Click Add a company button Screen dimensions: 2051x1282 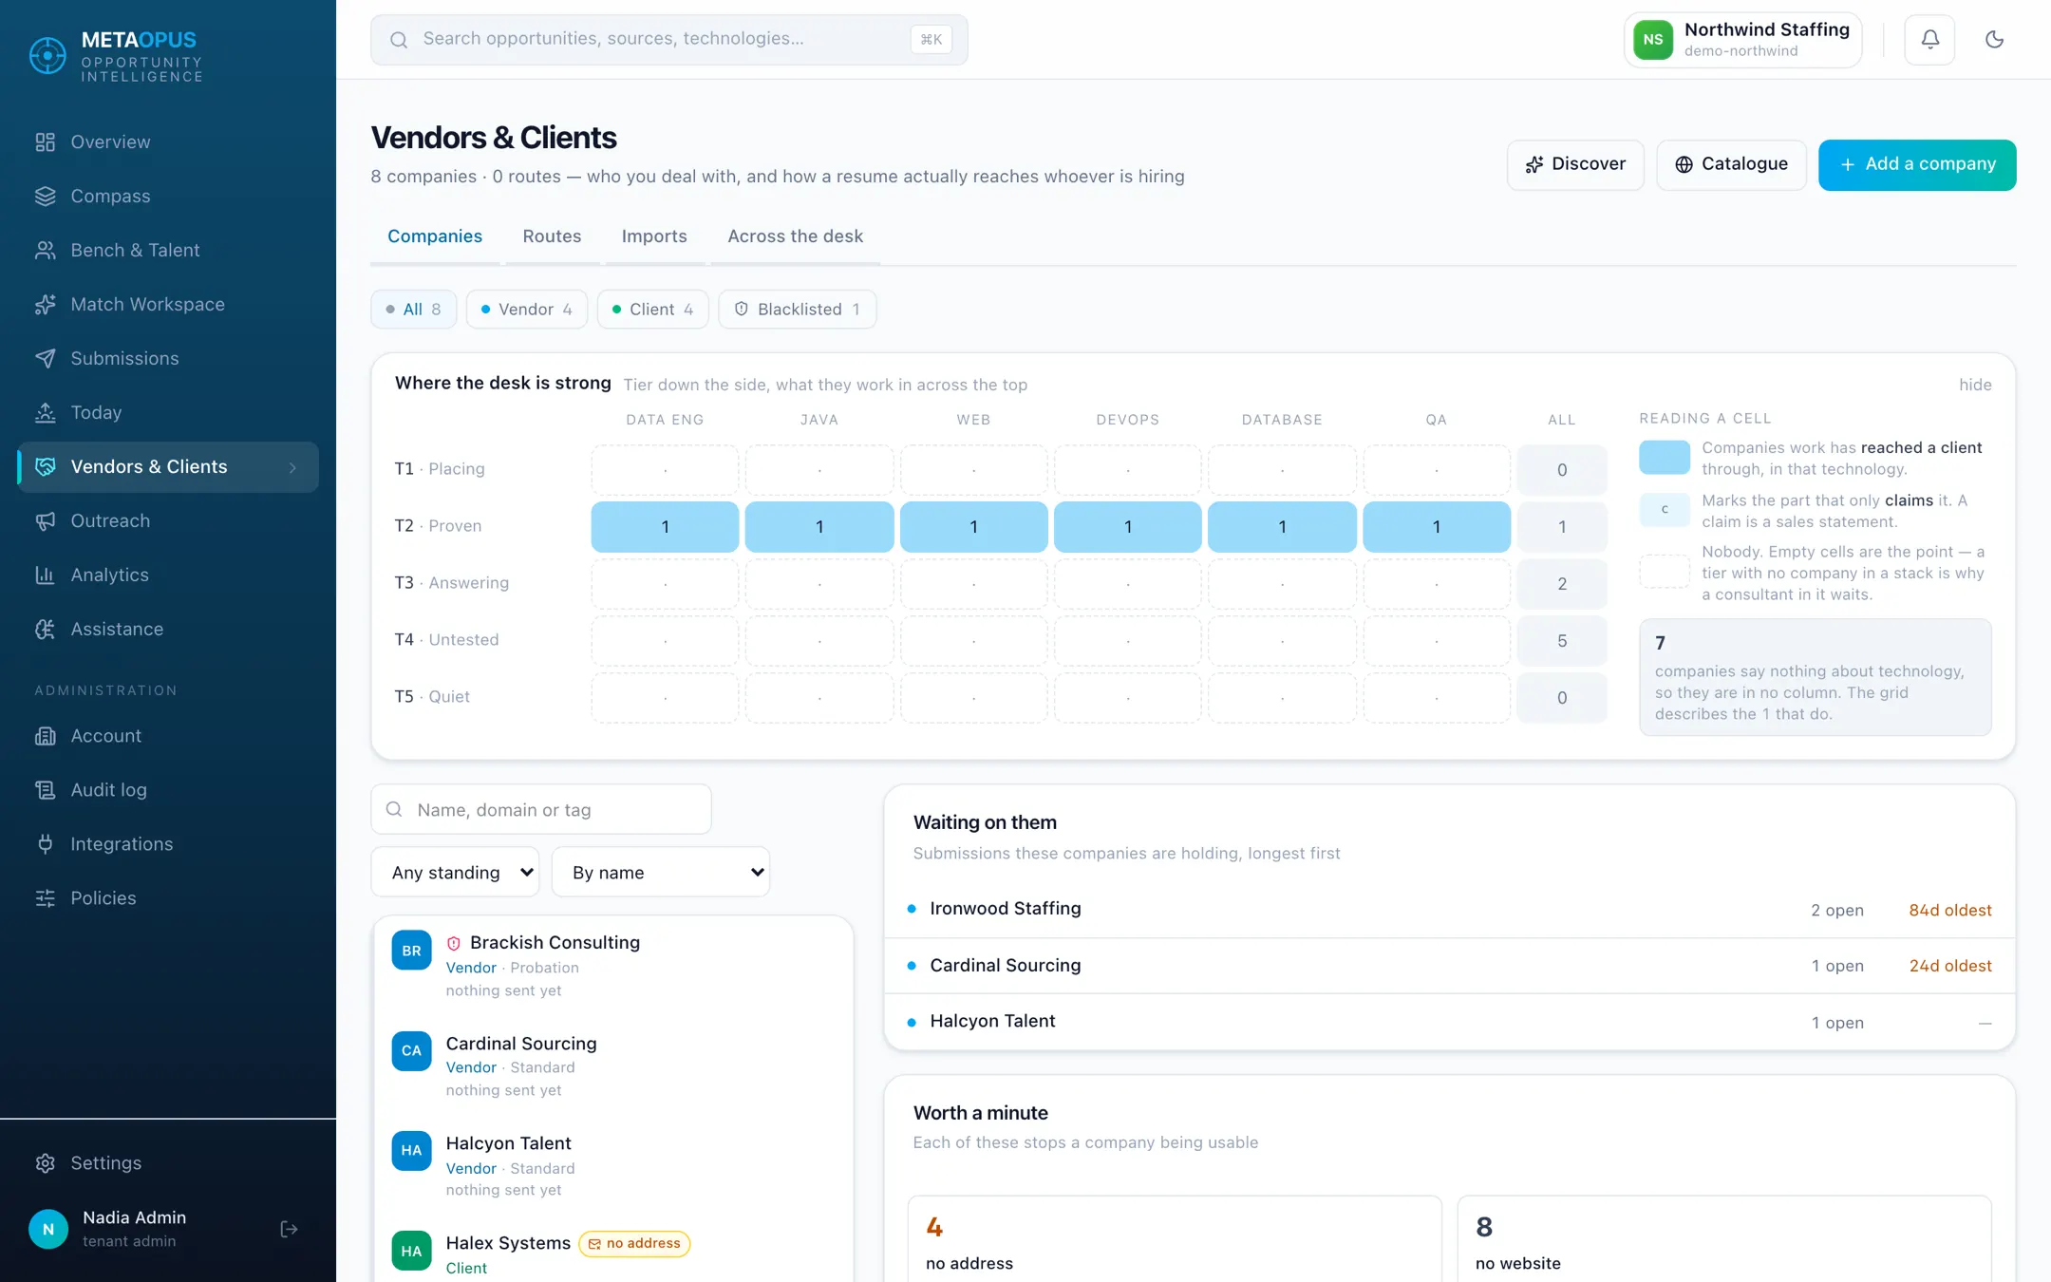point(1917,164)
